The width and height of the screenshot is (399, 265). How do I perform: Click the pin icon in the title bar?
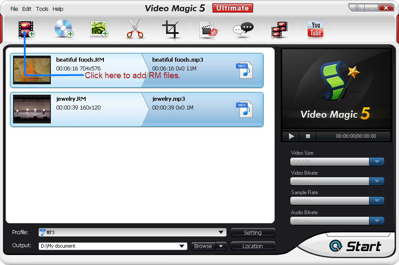[357, 8]
